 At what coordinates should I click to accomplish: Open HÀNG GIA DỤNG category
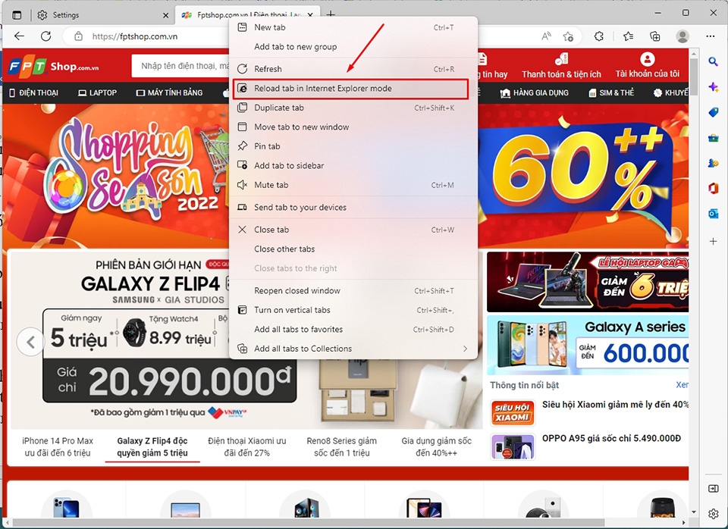click(534, 92)
